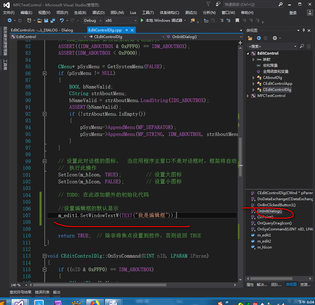
Task: Click the Save All toolbar icon
Action: click(x=53, y=21)
